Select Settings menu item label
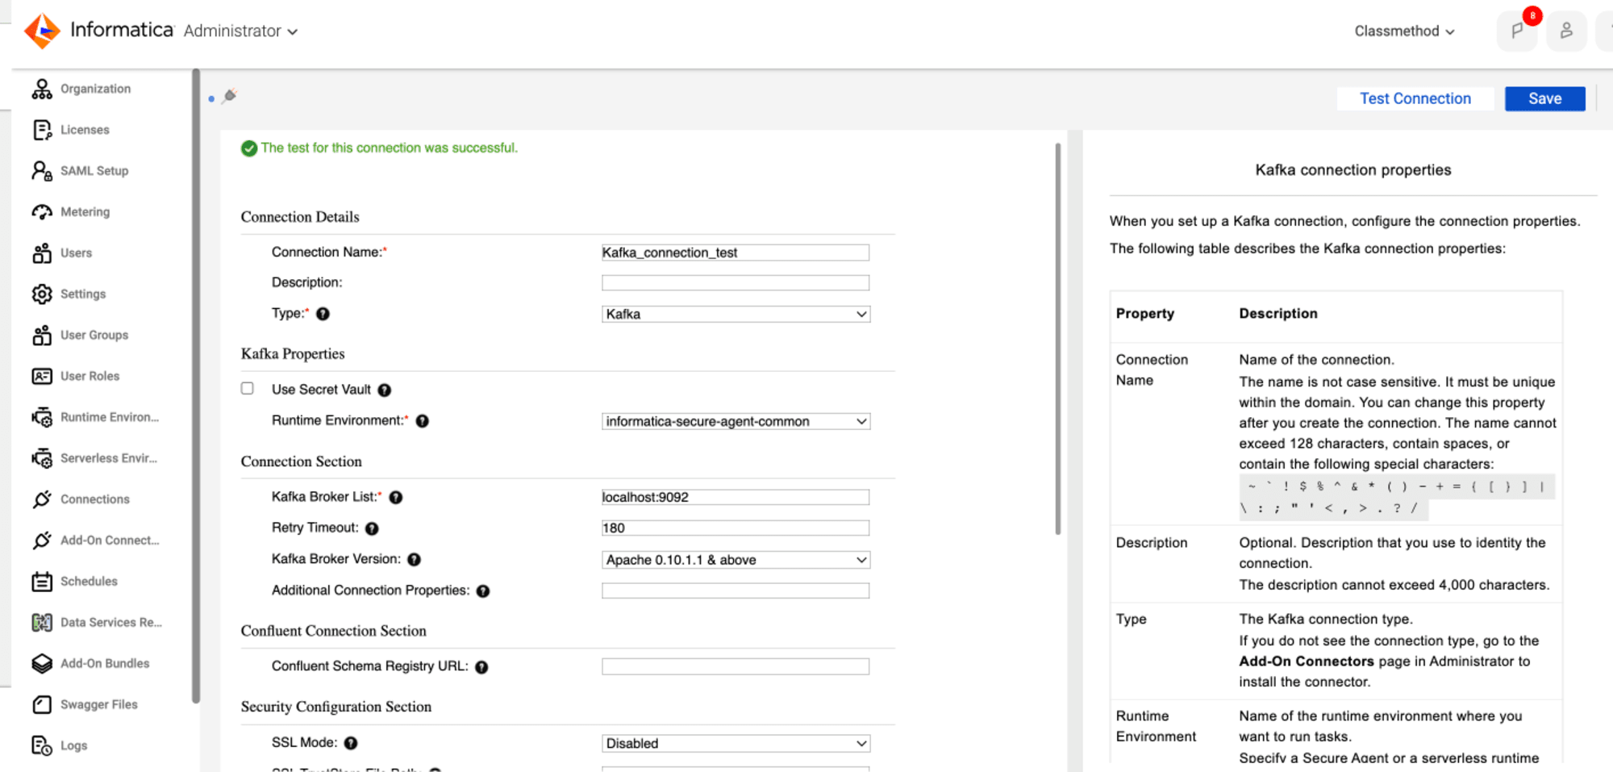This screenshot has height=772, width=1613. (83, 294)
